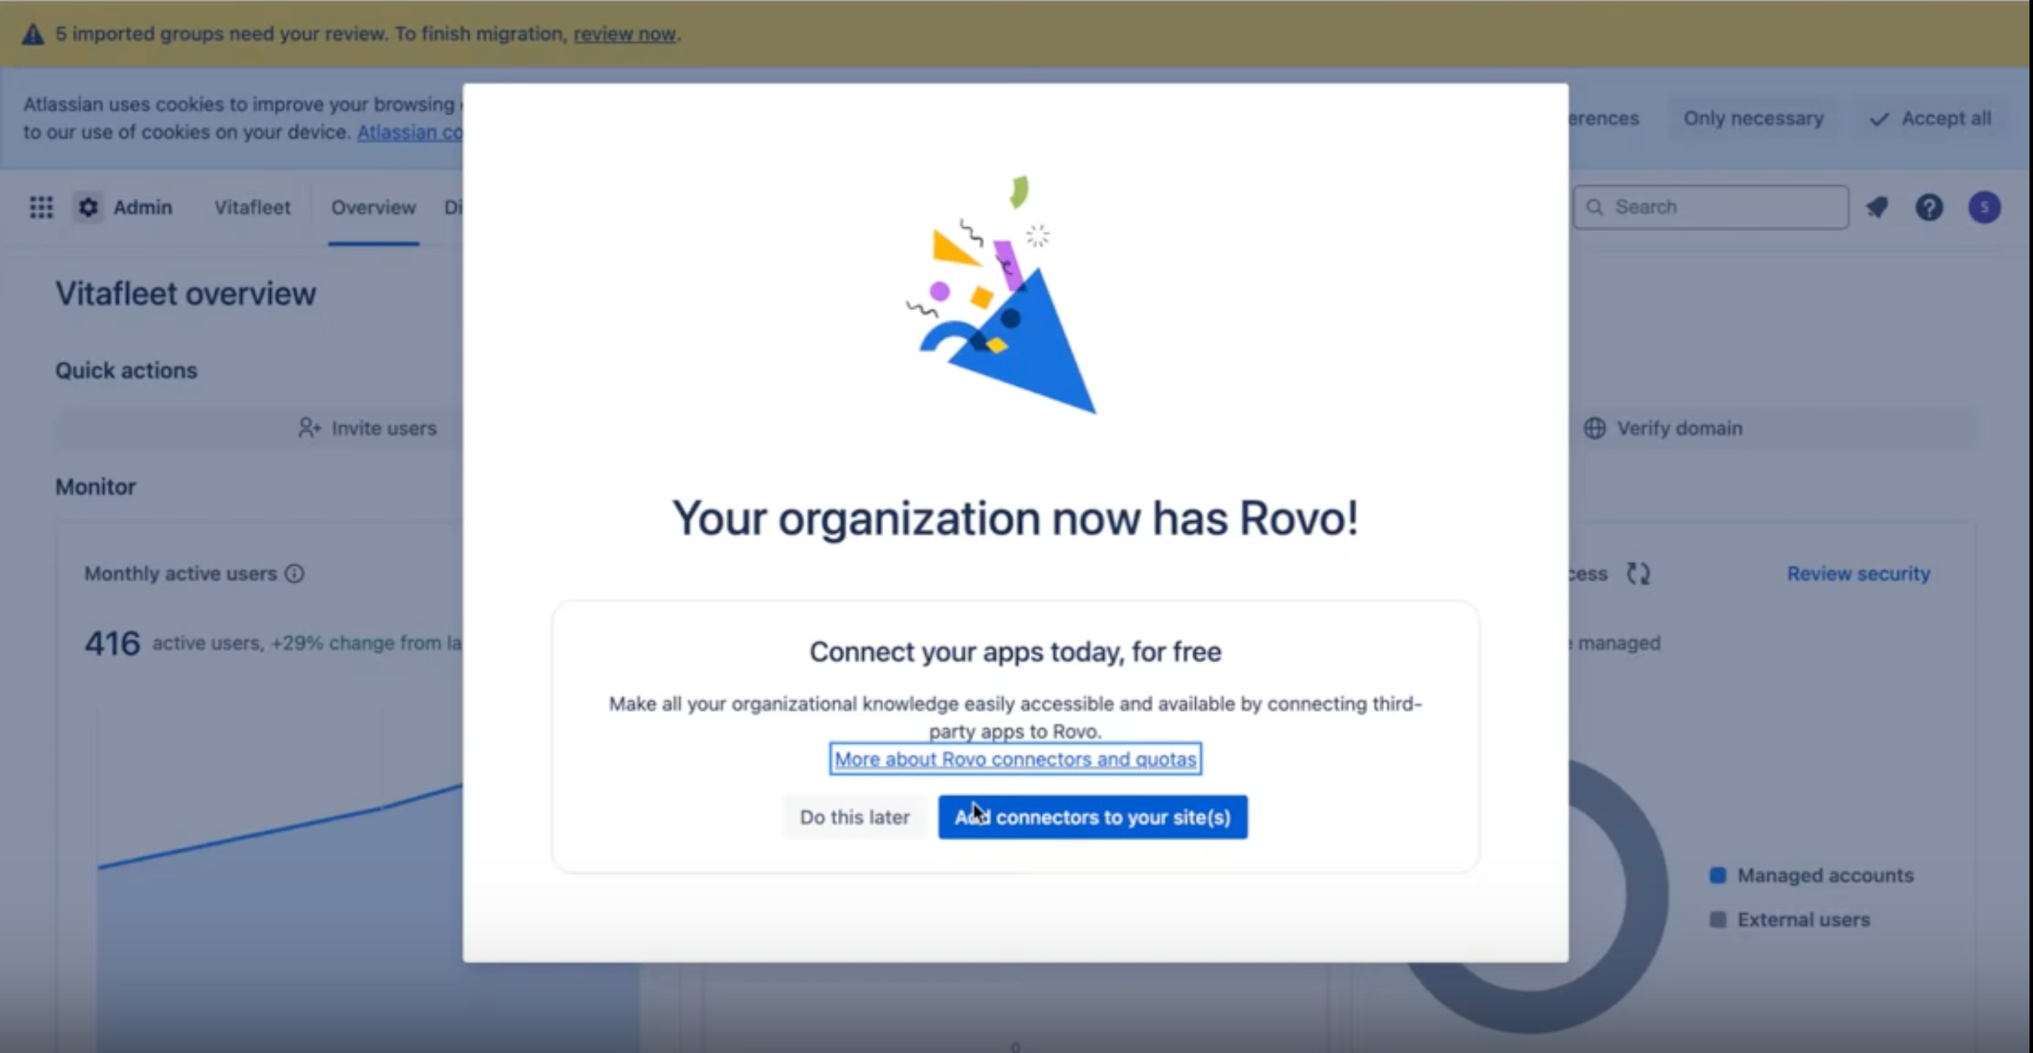Open the purple user profile avatar
Screen dimensions: 2033x1053
1984,207
